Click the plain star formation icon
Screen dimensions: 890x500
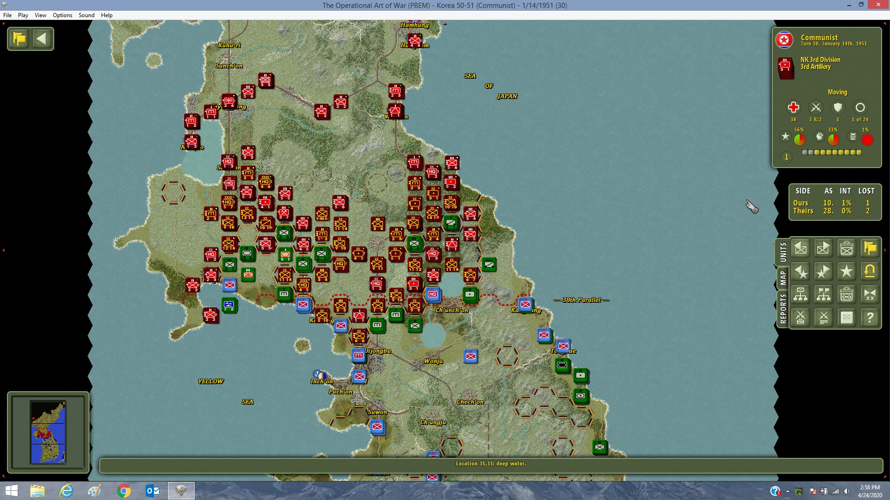tap(847, 272)
